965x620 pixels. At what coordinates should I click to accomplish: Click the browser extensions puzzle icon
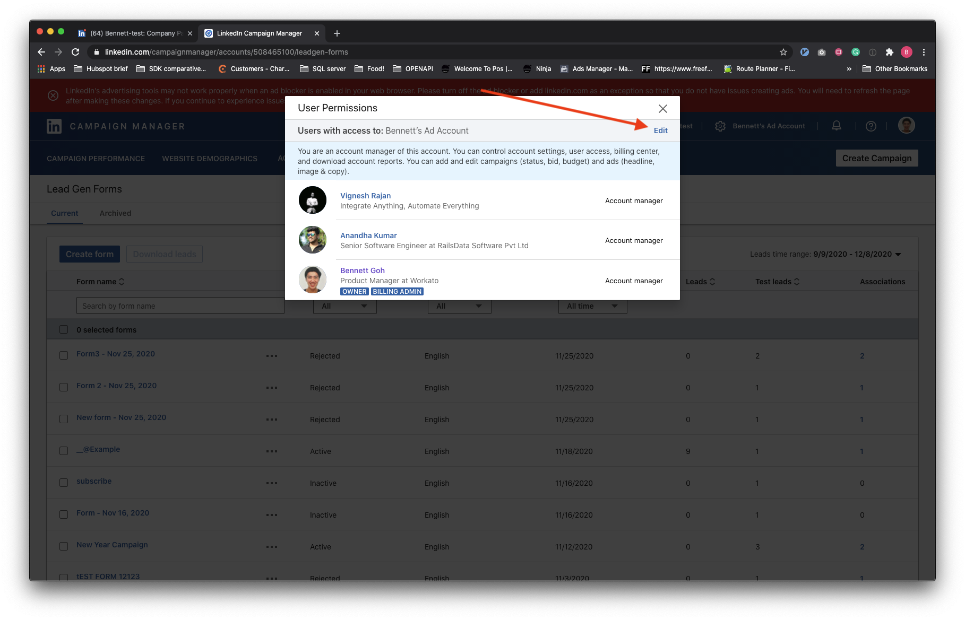pos(889,52)
